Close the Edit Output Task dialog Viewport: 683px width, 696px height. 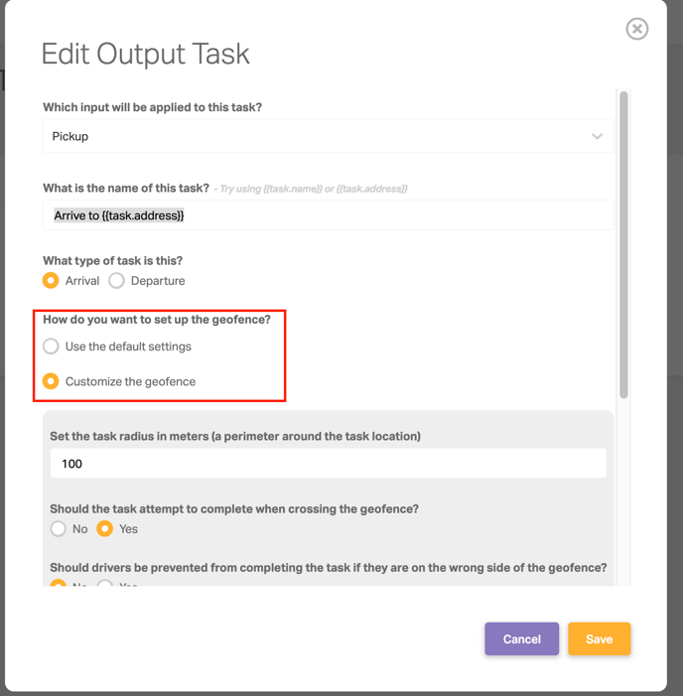click(x=637, y=29)
